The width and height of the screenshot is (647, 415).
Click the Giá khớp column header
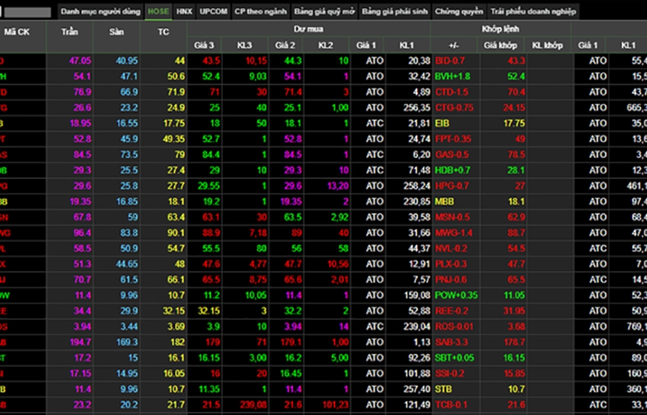tap(502, 45)
